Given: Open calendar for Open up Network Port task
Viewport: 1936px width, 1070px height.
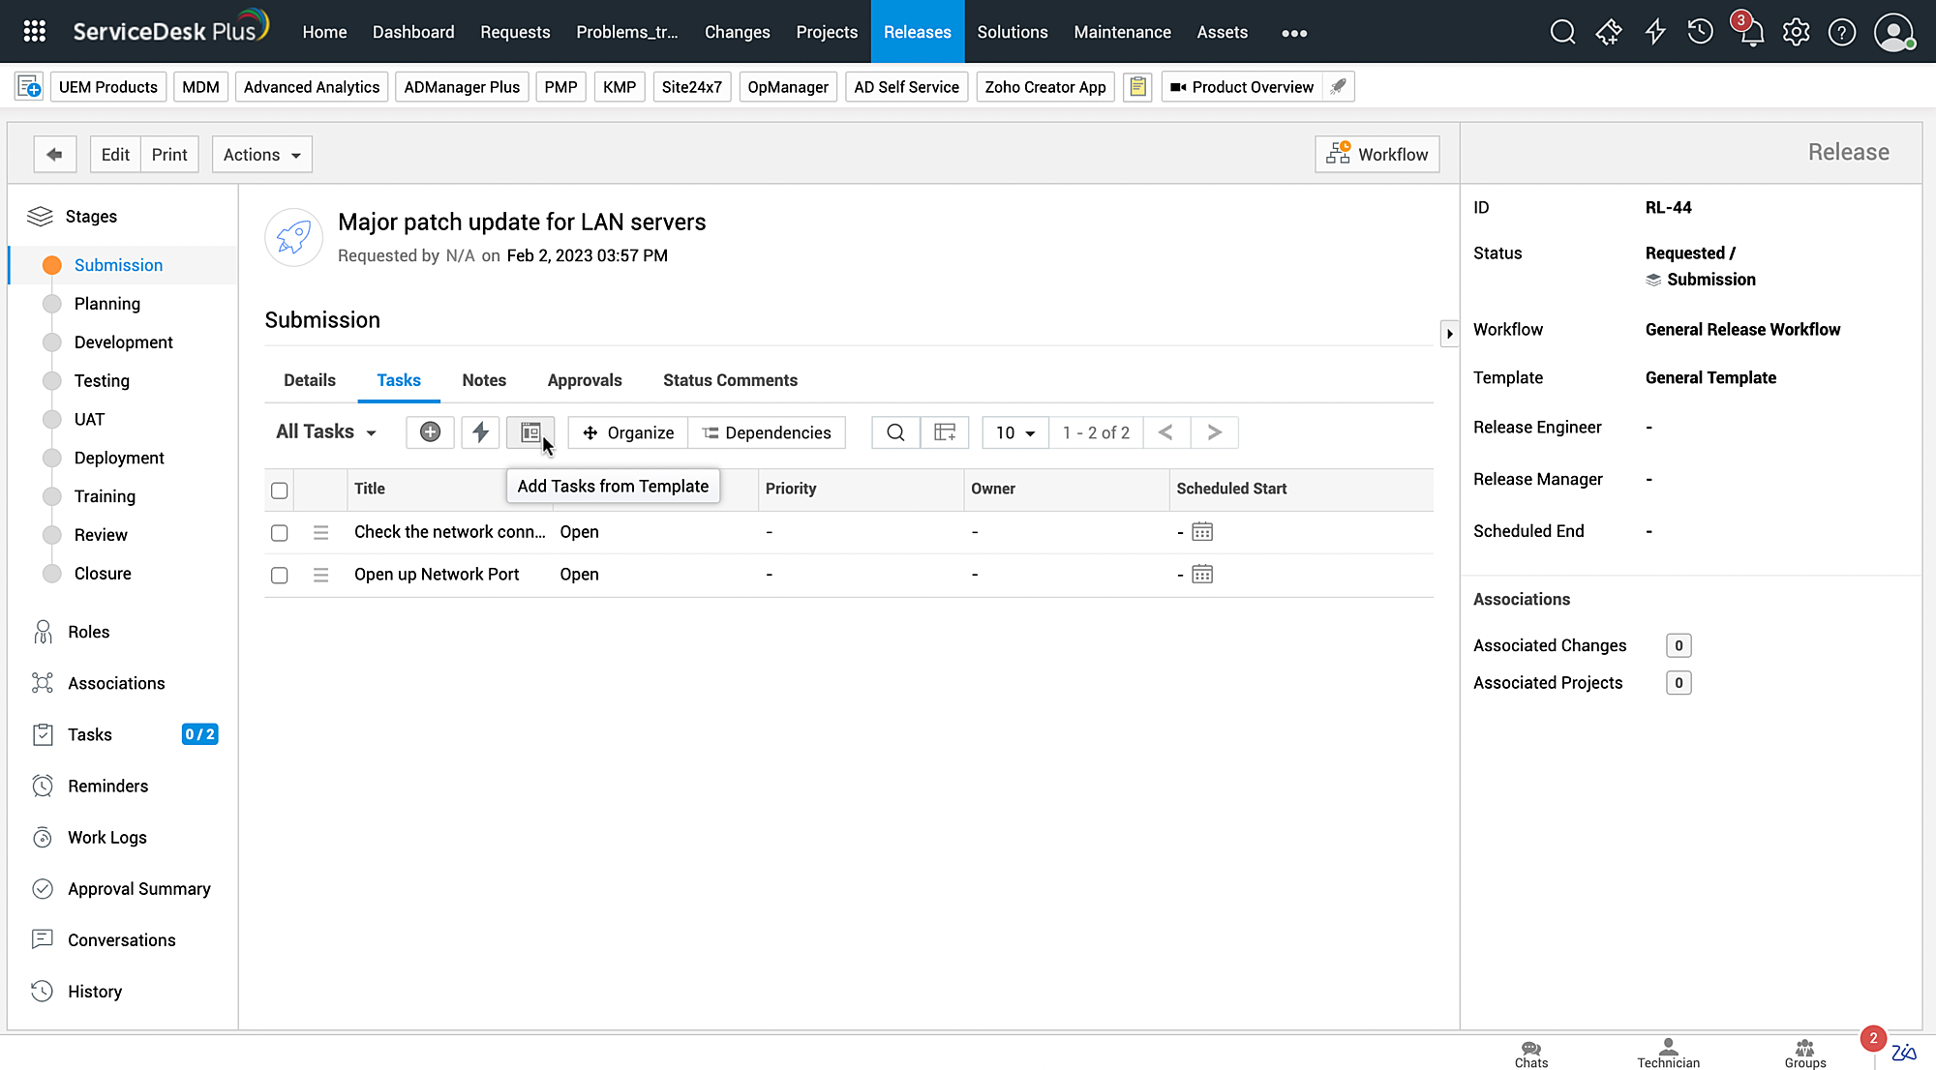Looking at the screenshot, I should (1202, 575).
